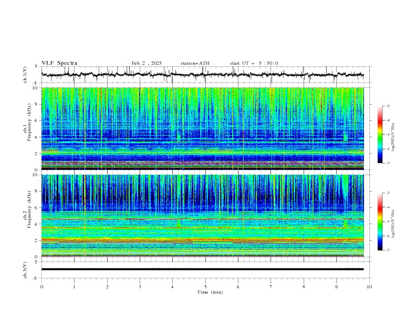Click the upper 'log(PSD)(V²/Hz)' colorbar label
Viewport: 416px width, 322px height.
[x=393, y=137]
